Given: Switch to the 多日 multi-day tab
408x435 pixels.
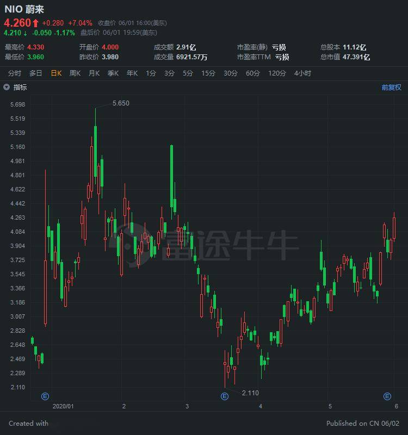Looking at the screenshot, I should click(35, 73).
